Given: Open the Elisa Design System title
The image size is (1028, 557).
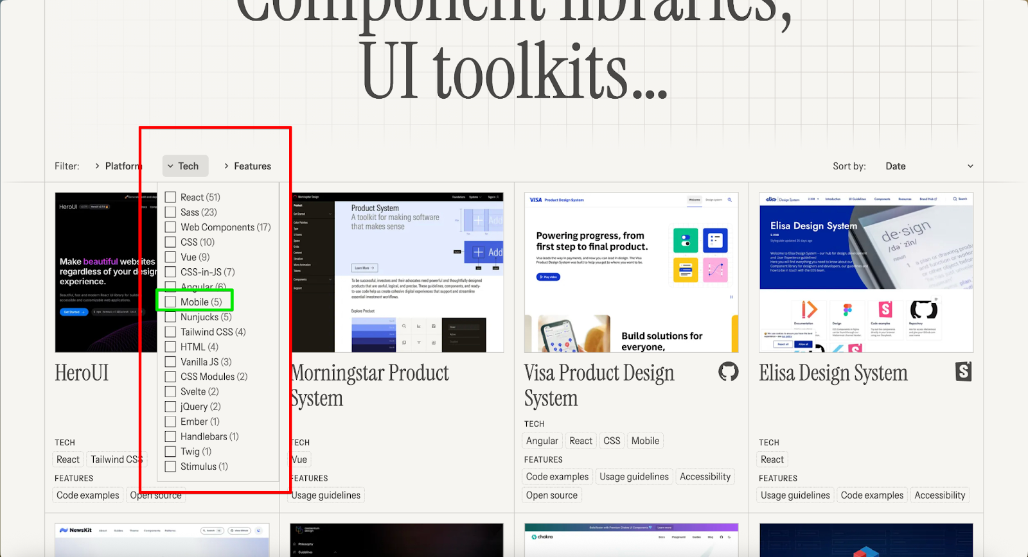Looking at the screenshot, I should click(x=833, y=373).
